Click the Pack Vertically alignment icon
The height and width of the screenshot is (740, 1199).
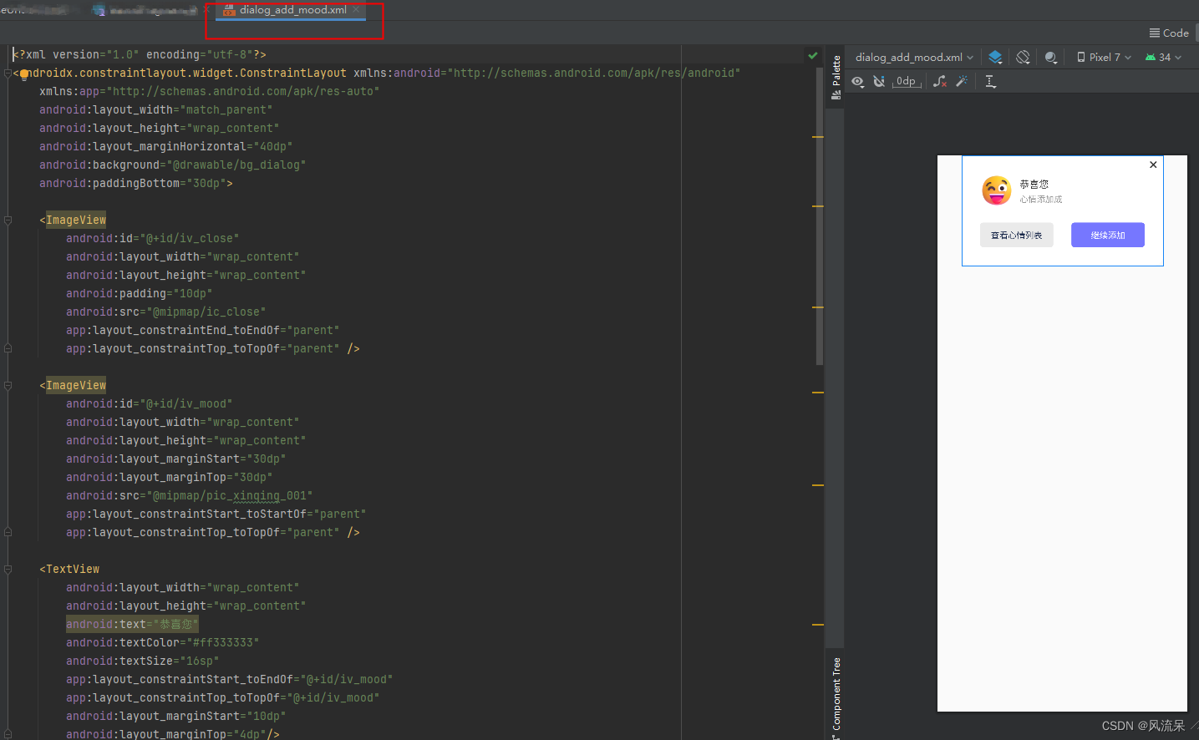989,80
